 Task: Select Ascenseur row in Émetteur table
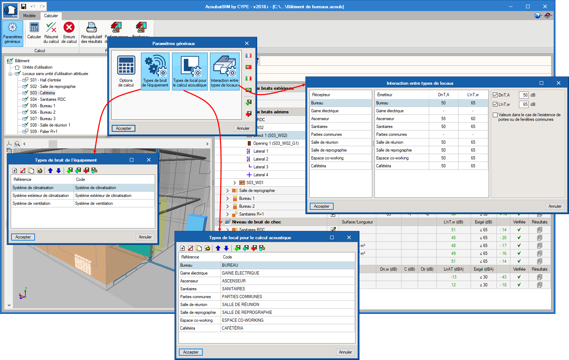click(431, 119)
